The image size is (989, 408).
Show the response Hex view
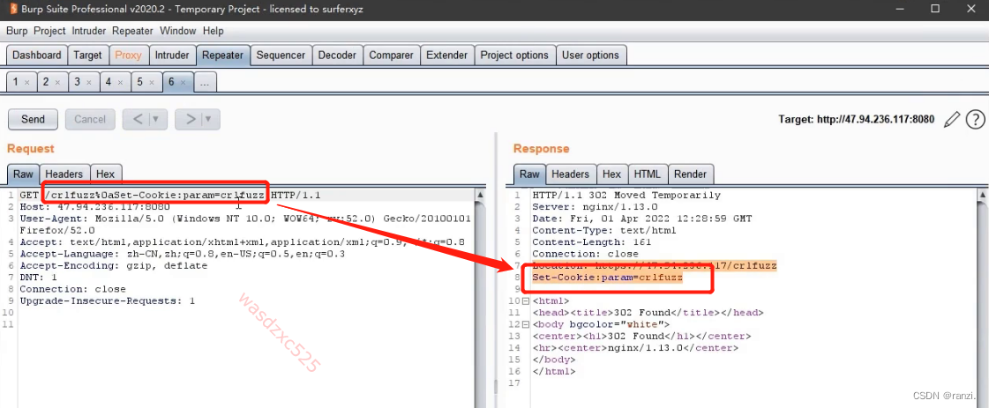tap(611, 174)
